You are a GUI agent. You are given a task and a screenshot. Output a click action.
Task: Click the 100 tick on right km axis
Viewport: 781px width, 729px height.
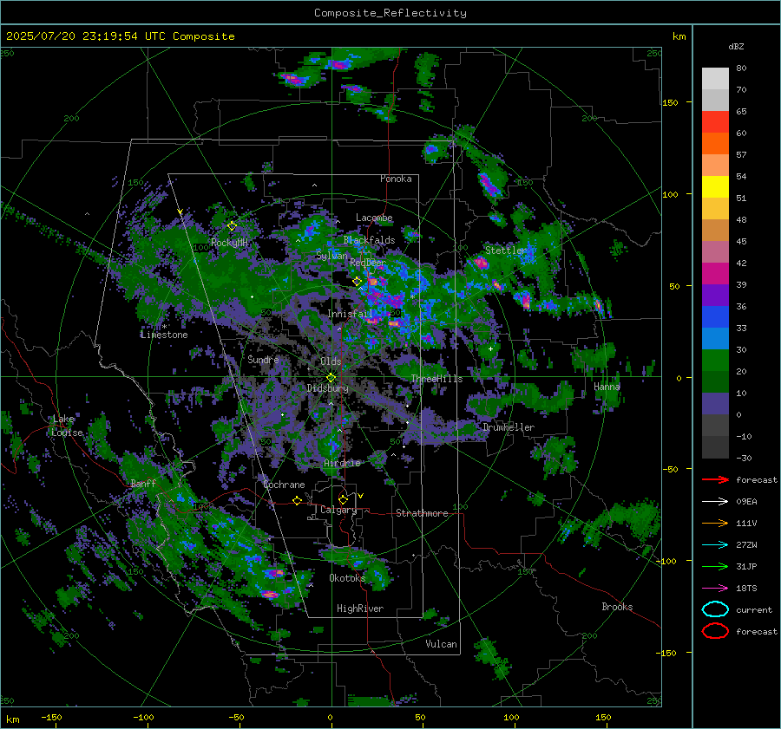(x=670, y=194)
